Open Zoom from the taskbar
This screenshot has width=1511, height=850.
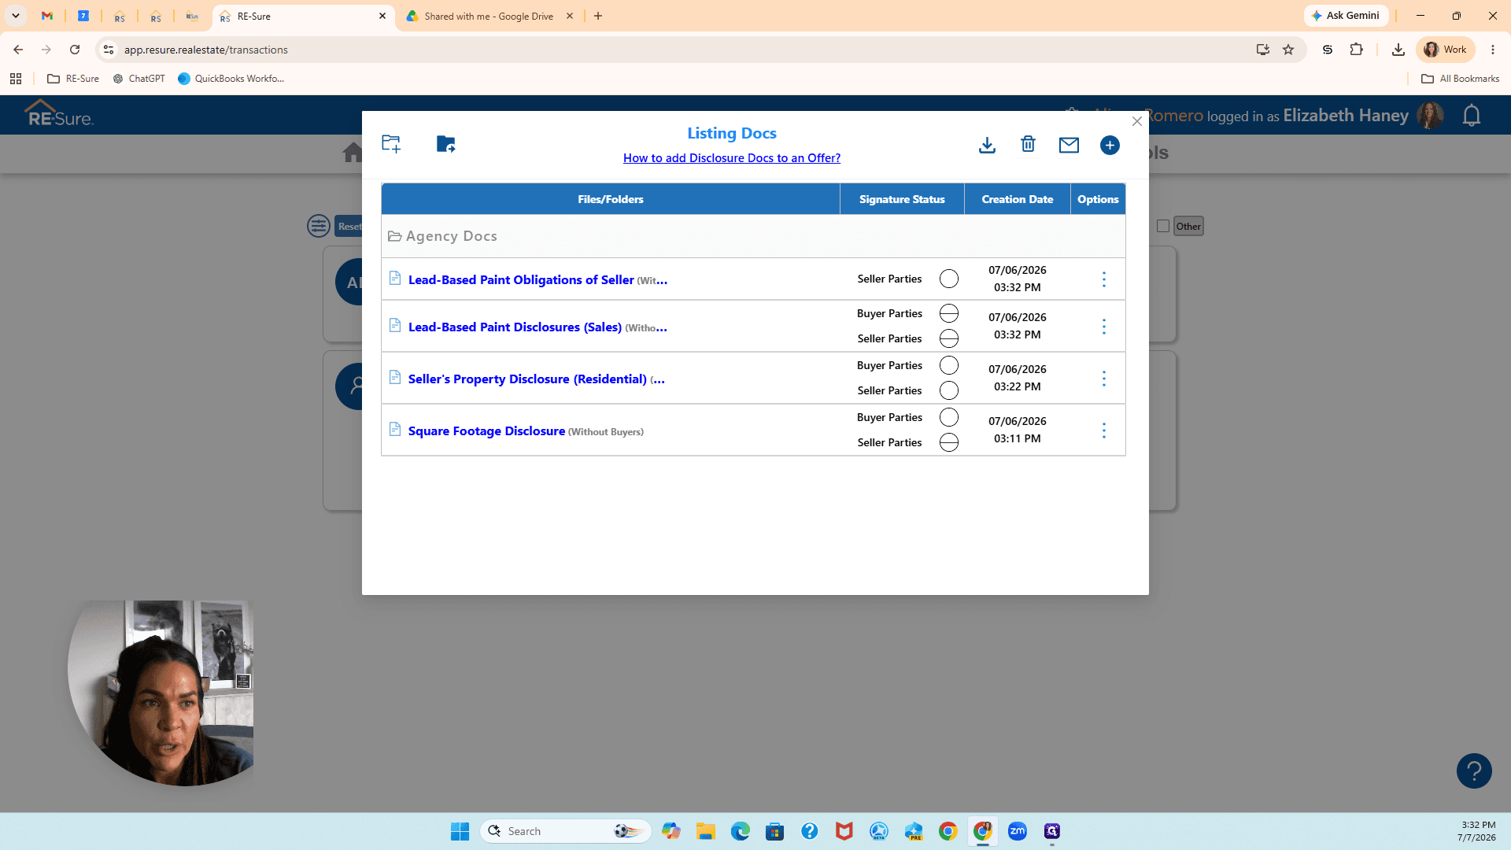point(1018,831)
